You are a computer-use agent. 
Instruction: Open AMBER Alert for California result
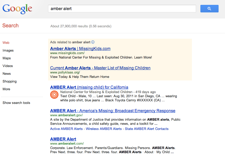coord(89,87)
